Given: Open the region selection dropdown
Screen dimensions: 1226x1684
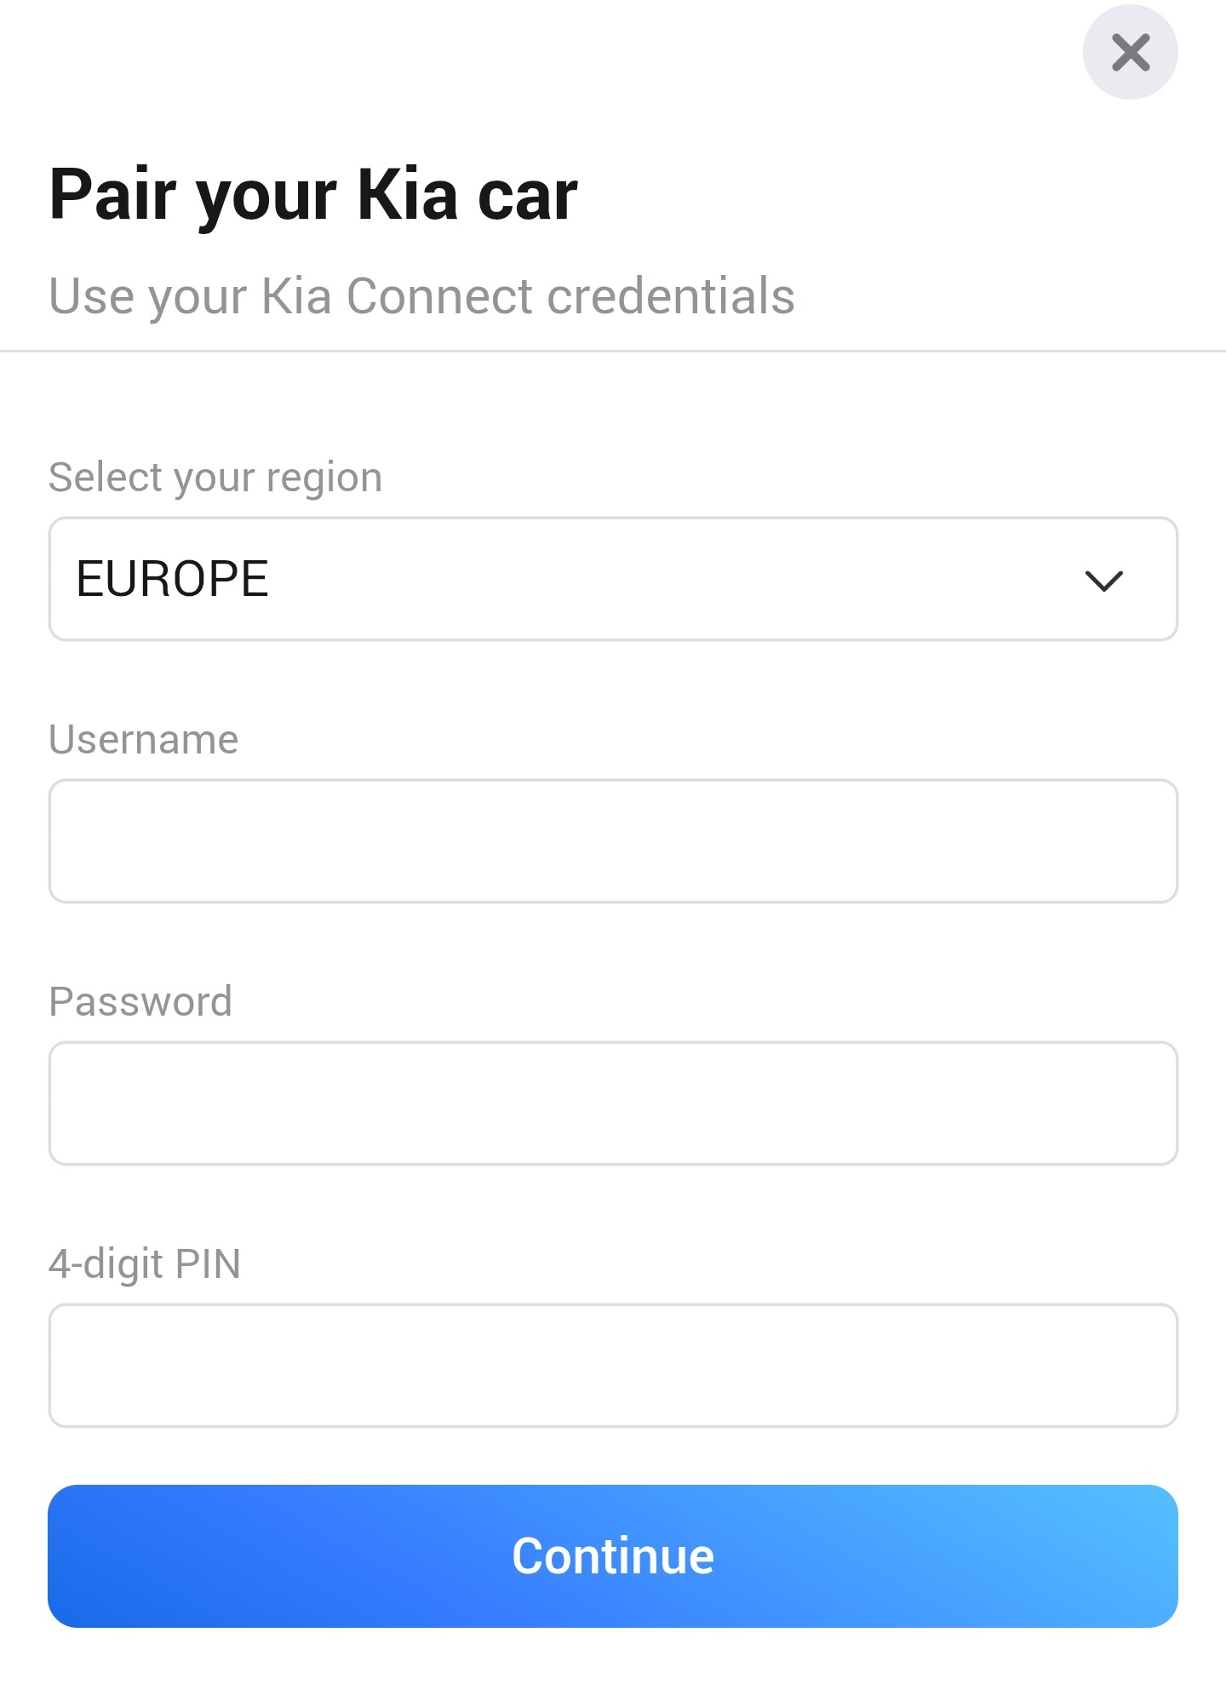Looking at the screenshot, I should (613, 579).
